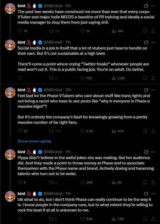160x224 pixels.
Task: Like the tweet with 2.5K likes
Action: point(87,131)
